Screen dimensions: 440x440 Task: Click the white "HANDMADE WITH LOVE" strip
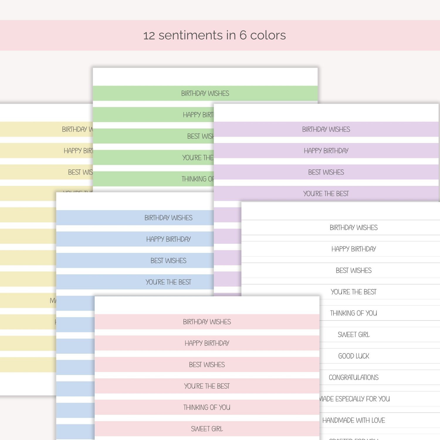(353, 420)
